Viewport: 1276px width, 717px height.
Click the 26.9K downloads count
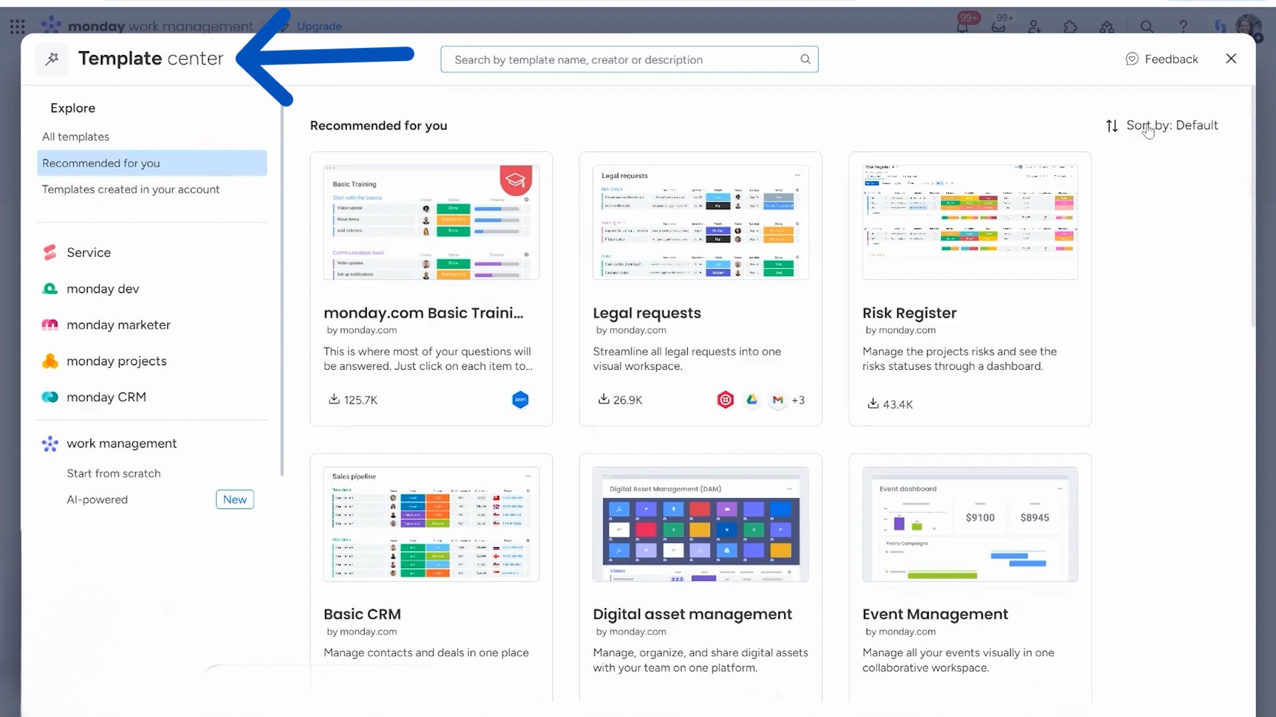coord(627,400)
